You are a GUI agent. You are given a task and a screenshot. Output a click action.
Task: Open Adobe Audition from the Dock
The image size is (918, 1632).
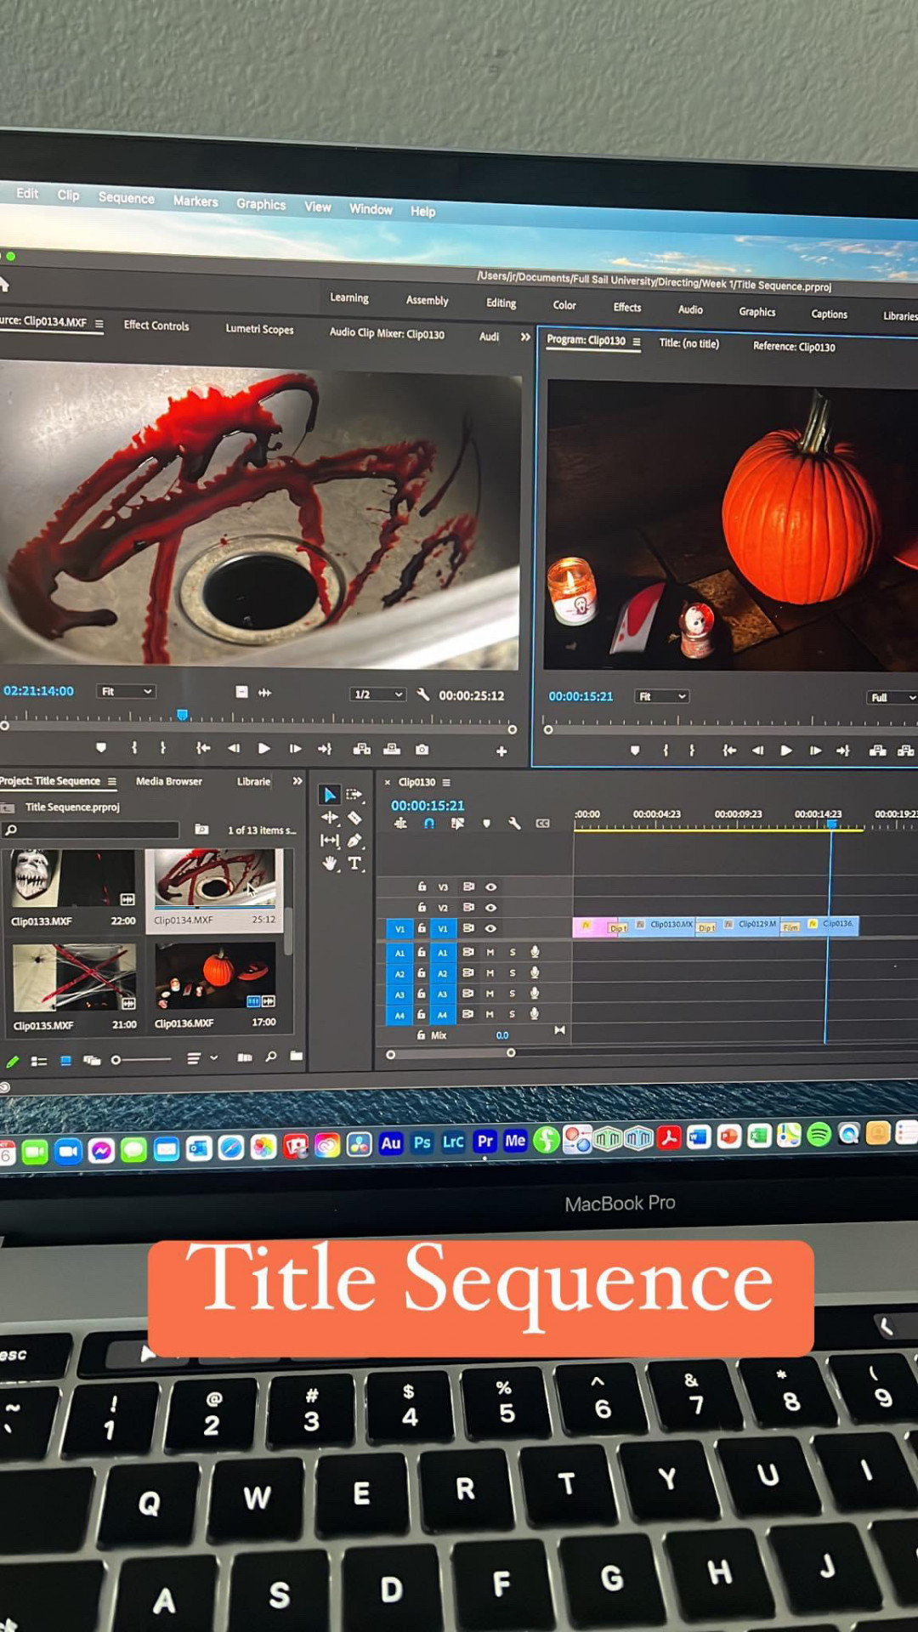[x=390, y=1143]
